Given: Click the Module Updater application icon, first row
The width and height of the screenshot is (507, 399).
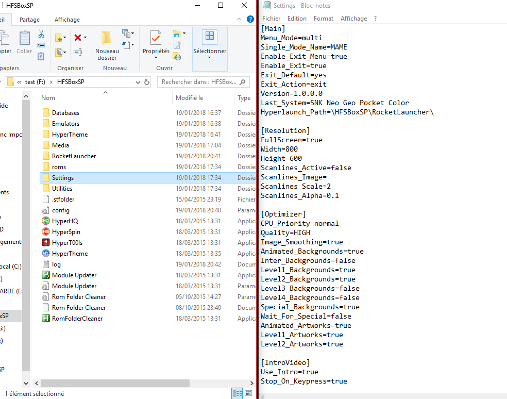Looking at the screenshot, I should [46, 275].
